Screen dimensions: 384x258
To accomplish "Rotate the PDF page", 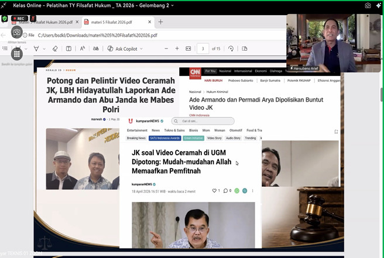I will 231,48.
